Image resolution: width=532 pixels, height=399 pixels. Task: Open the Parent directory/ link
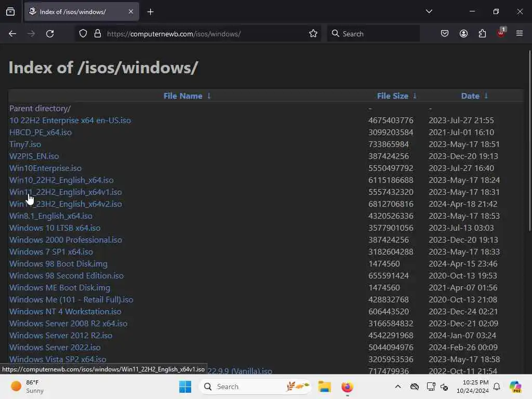[x=39, y=108]
